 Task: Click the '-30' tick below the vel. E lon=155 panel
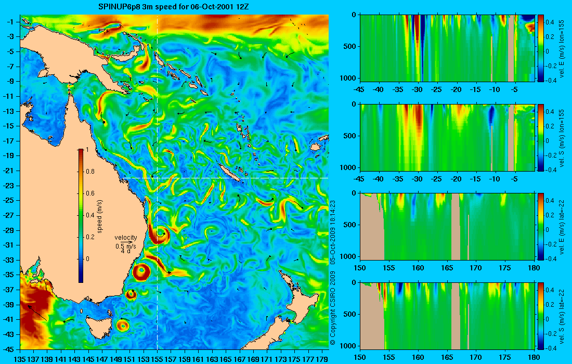pos(417,90)
